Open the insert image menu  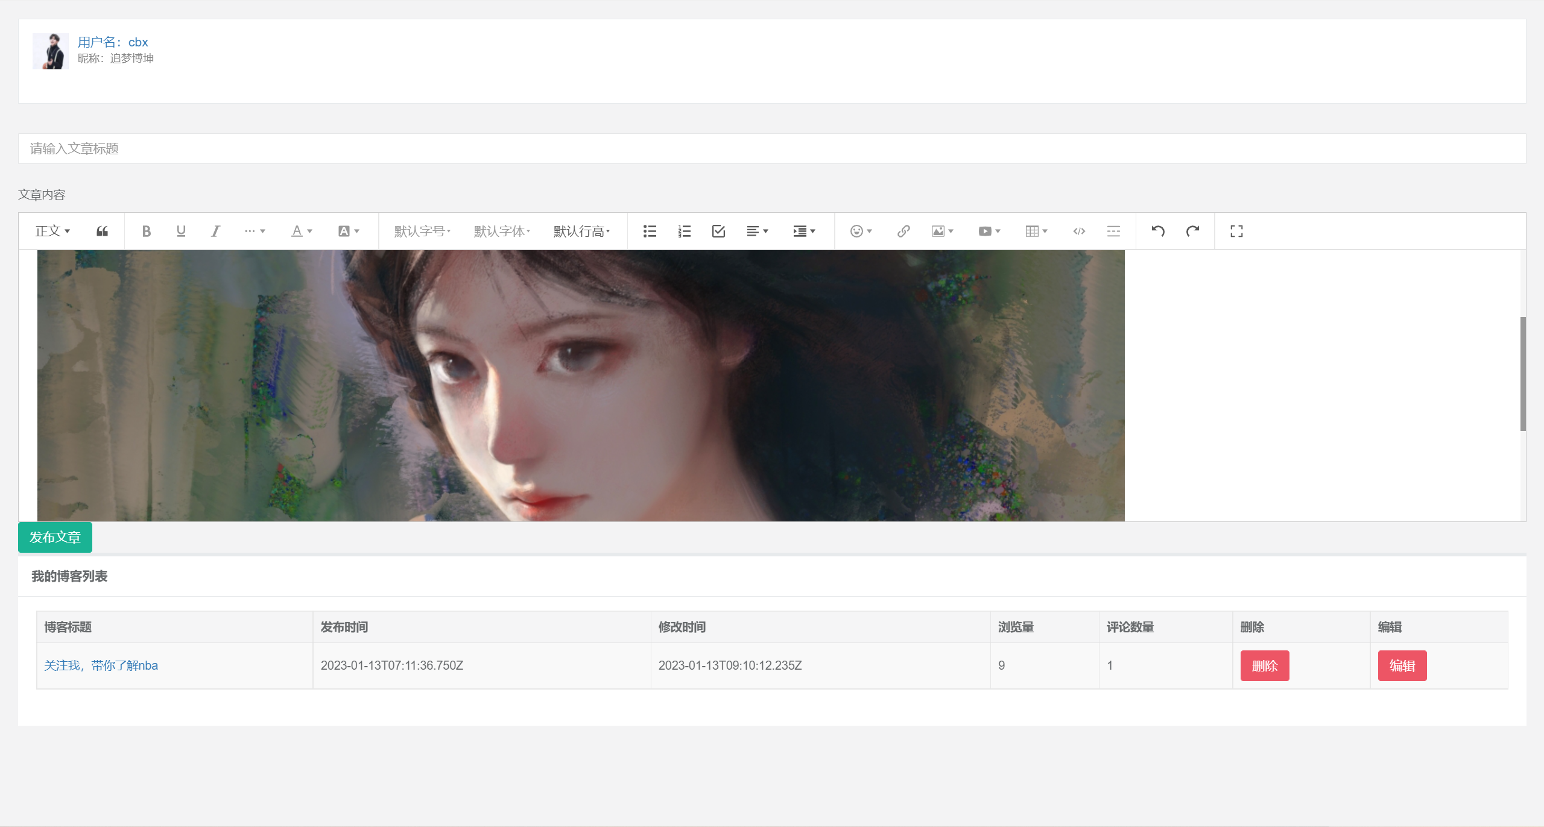click(942, 231)
